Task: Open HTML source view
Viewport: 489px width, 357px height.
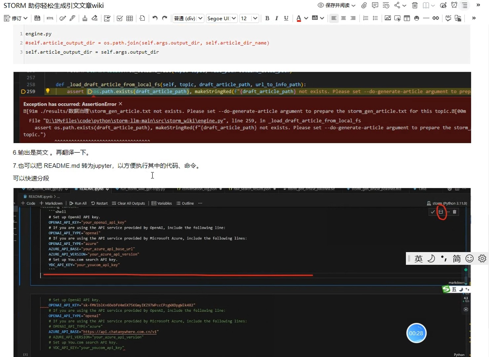Action: coord(50,18)
